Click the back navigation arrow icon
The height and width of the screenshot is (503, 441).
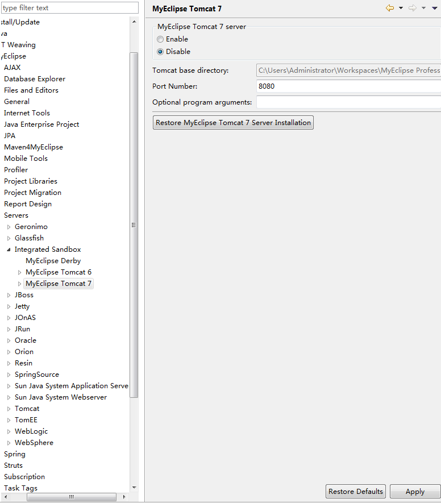click(390, 8)
